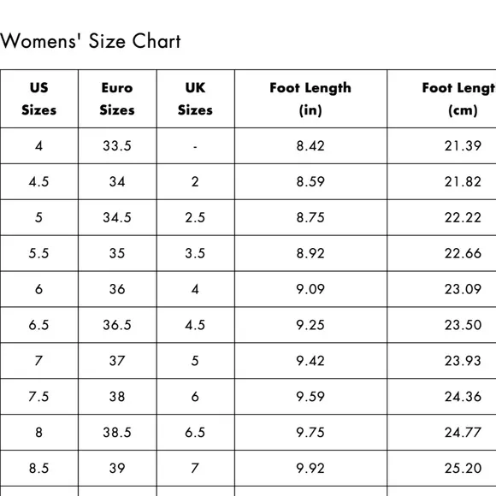The height and width of the screenshot is (496, 496).
Task: Select Euro size 36 cell
Action: 117,289
